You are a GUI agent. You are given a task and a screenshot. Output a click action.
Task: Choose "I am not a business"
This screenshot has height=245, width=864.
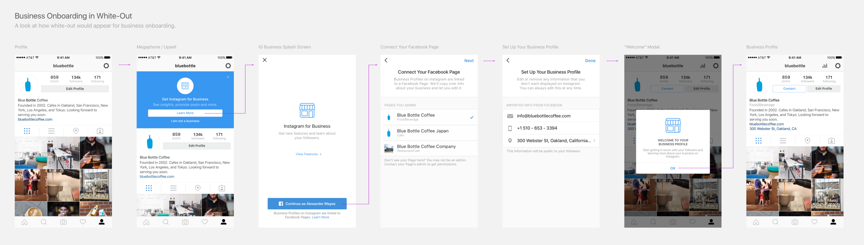coord(185,121)
